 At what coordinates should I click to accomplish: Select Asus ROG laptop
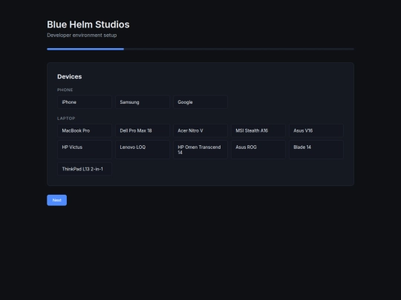coord(258,150)
